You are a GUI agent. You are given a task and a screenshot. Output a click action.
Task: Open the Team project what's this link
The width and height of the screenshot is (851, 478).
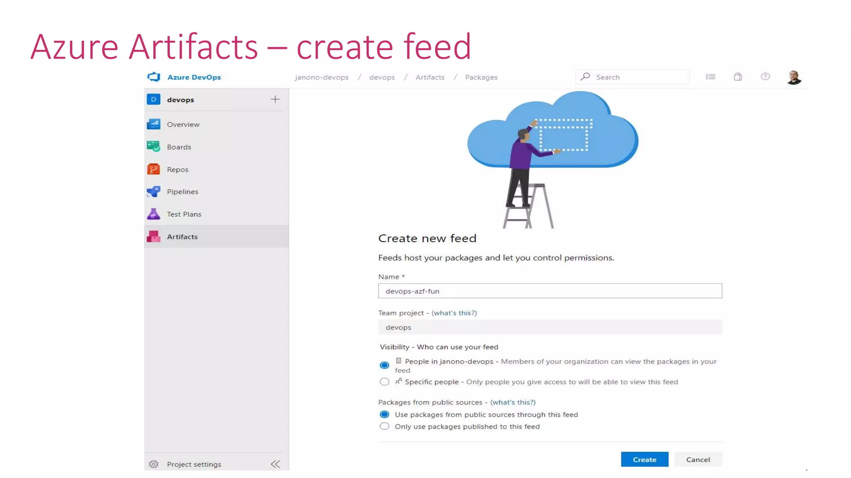tap(454, 313)
